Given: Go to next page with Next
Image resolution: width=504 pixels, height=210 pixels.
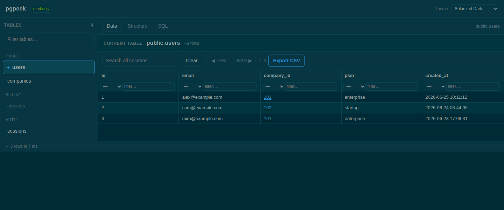Looking at the screenshot, I should [x=244, y=61].
